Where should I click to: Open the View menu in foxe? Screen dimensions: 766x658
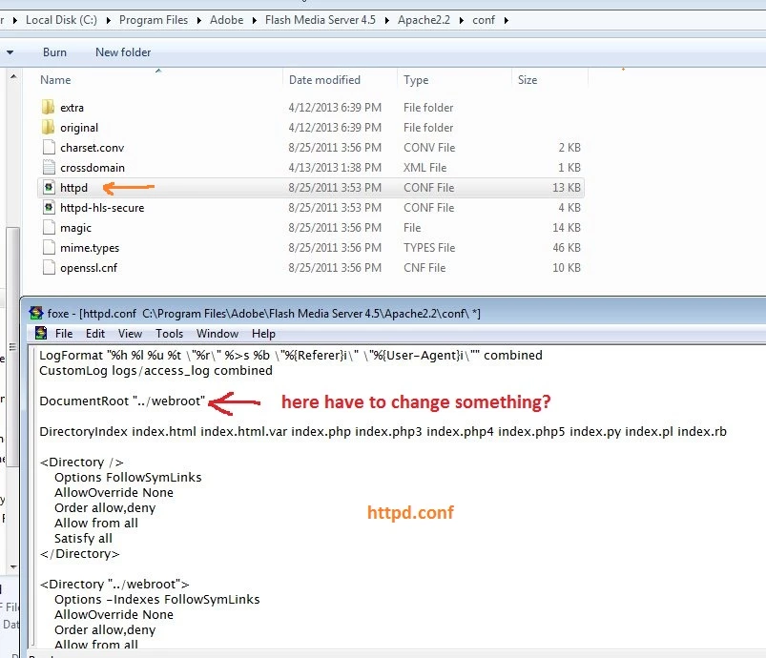click(130, 334)
